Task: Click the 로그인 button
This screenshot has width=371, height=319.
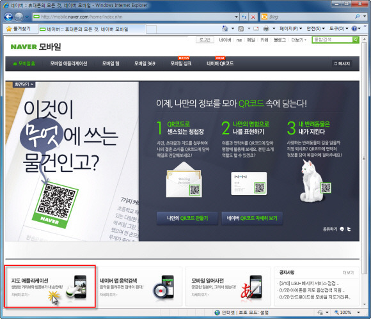Action: pyautogui.click(x=205, y=40)
